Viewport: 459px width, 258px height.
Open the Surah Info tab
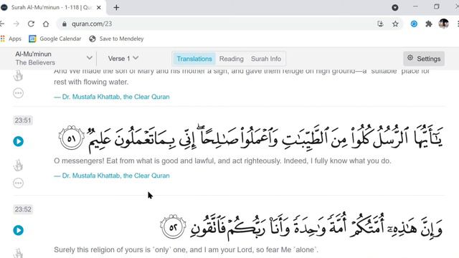266,59
